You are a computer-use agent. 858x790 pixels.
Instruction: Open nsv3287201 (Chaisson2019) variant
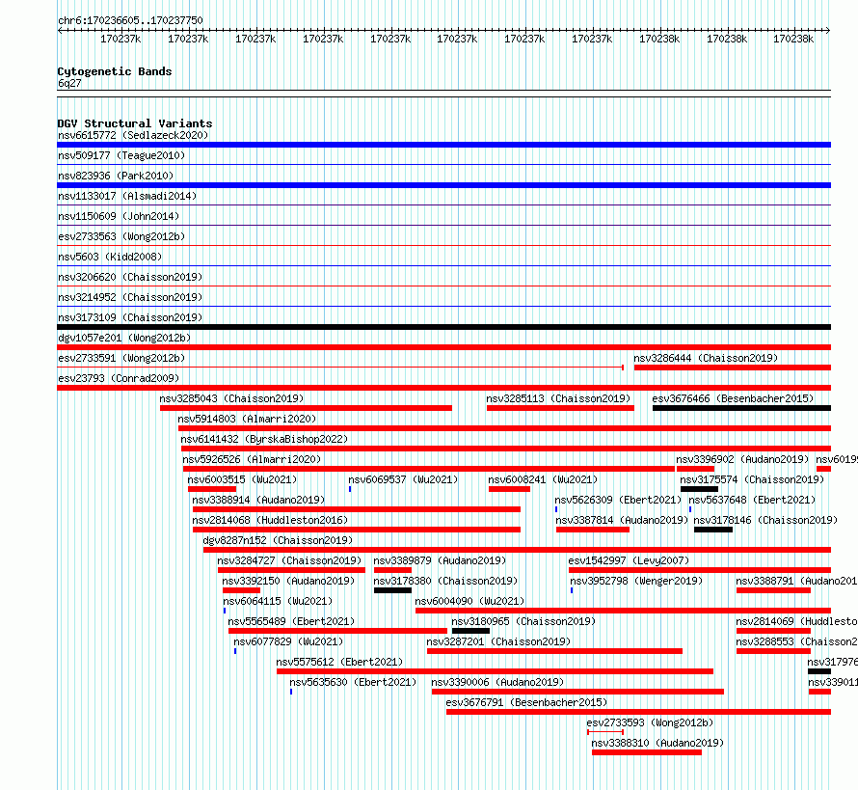(498, 641)
